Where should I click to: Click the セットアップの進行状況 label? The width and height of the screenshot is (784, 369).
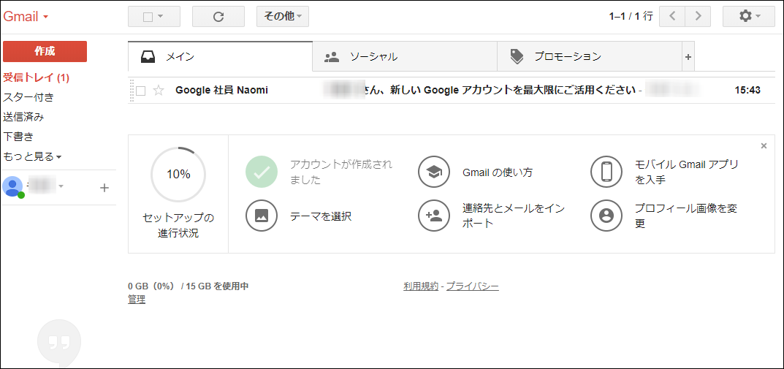178,226
